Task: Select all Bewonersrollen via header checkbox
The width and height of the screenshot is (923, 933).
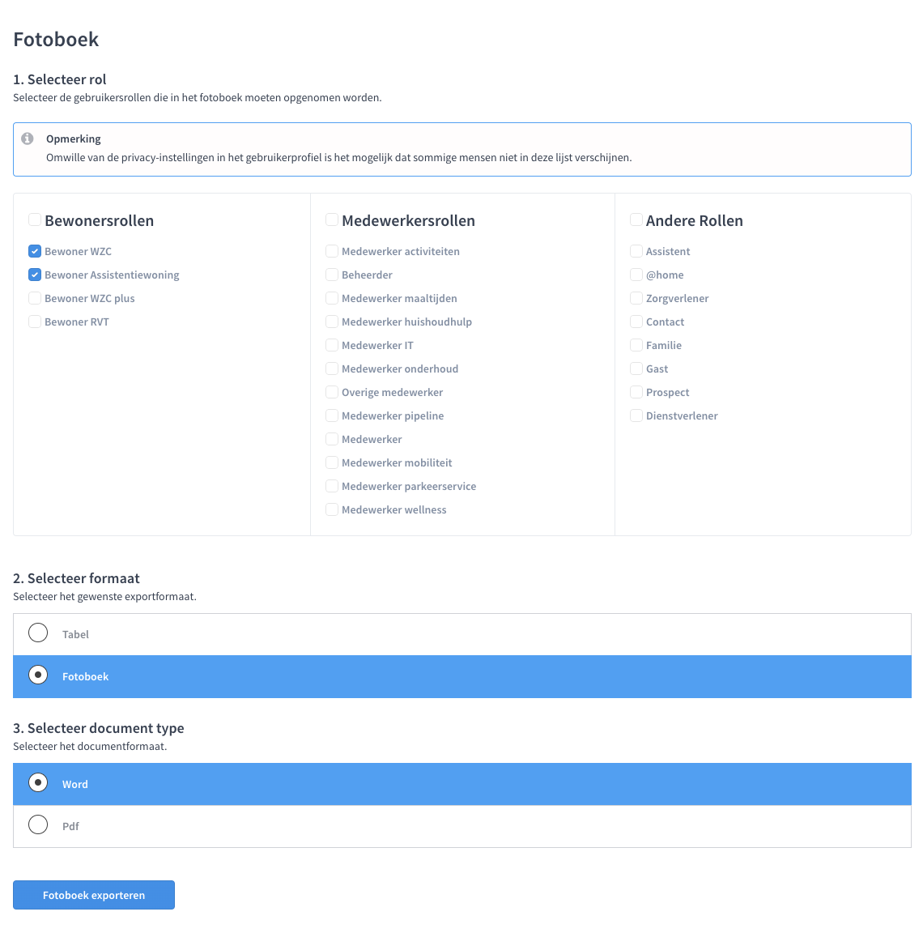Action: click(x=35, y=219)
